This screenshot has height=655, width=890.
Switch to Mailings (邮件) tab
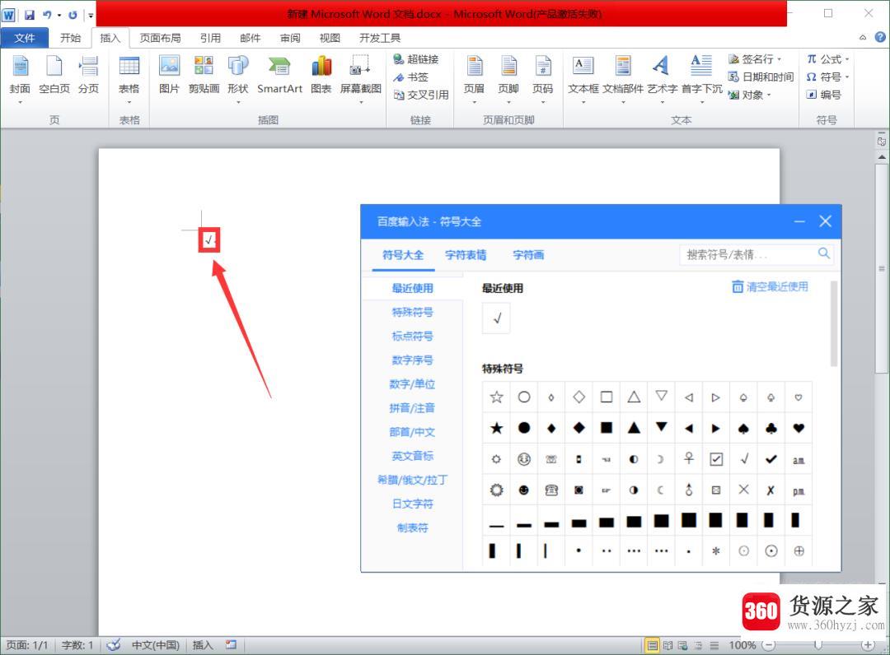[x=250, y=37]
